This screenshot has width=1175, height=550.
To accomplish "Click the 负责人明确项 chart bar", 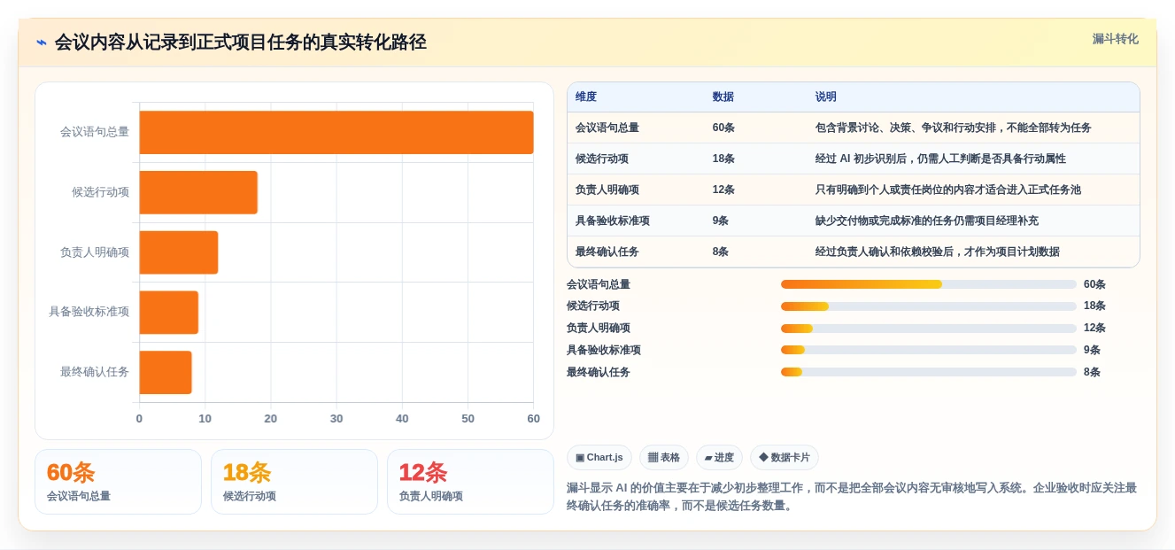I will pos(179,252).
